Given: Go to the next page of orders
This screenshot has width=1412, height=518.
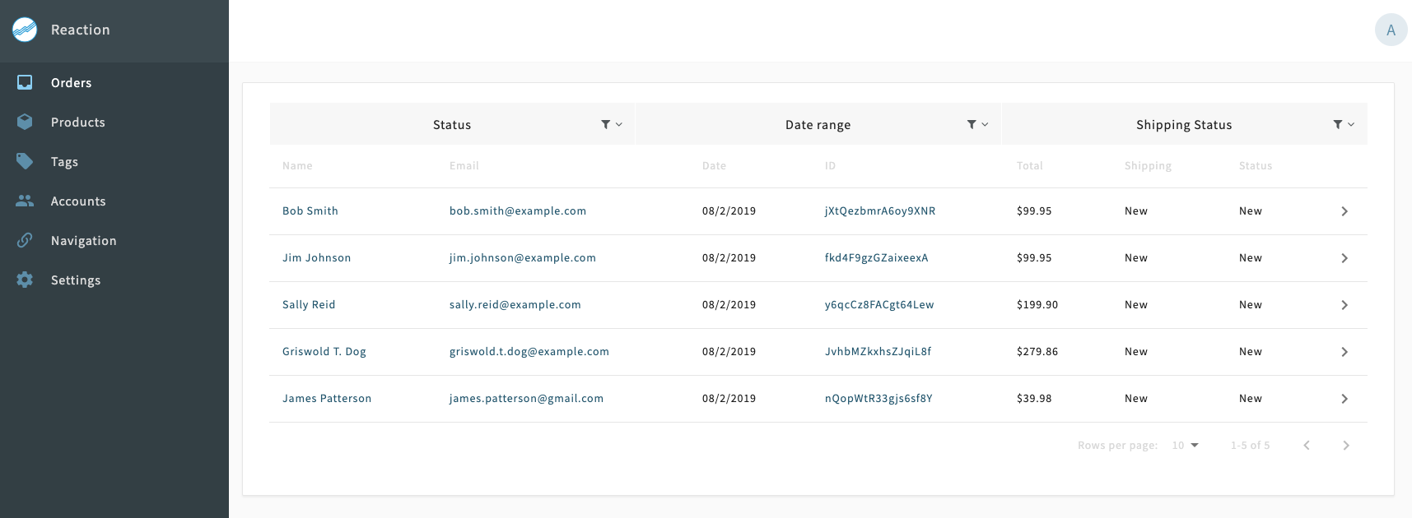Looking at the screenshot, I should [1345, 445].
